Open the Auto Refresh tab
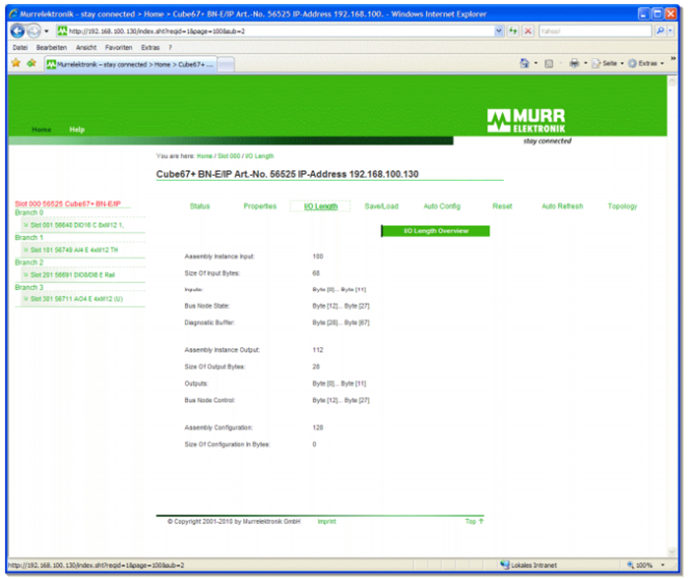This screenshot has width=688, height=579. pyautogui.click(x=562, y=206)
